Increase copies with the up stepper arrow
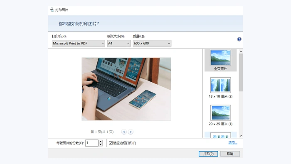 [101, 142]
